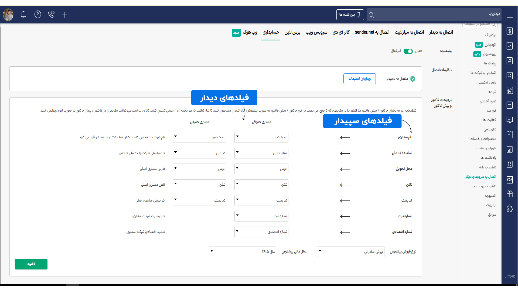This screenshot has width=518, height=291.
Task: Open the calendar checkmark icon in sidebar
Action: point(510,46)
